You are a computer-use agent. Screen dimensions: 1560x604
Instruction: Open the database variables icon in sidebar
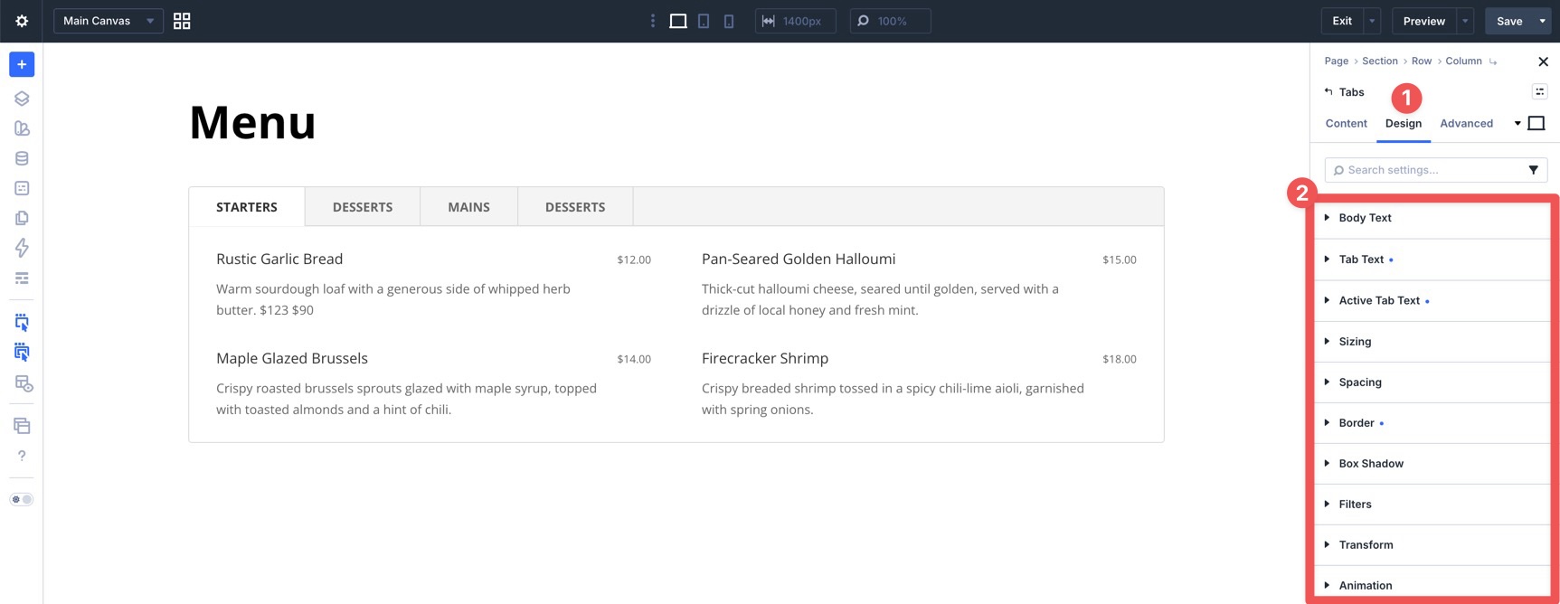tap(22, 158)
